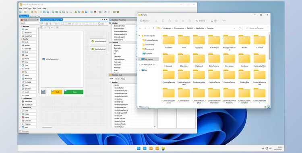Switch to the Focus style tab
This screenshot has height=153, width=302.
(123, 79)
